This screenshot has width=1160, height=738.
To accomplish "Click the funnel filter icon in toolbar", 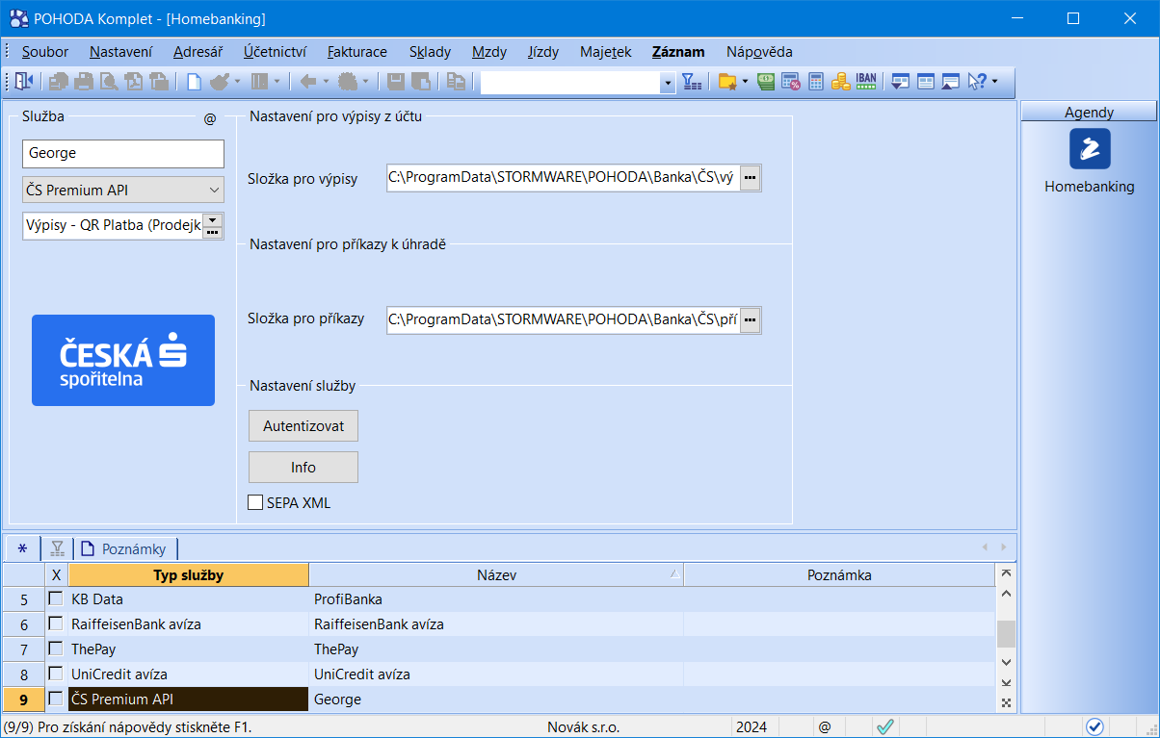I will tap(693, 83).
